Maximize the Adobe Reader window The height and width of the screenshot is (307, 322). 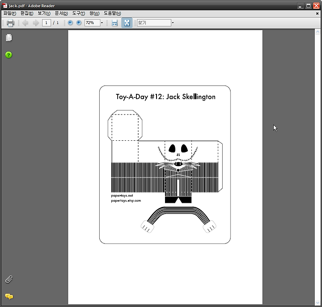coord(308,6)
